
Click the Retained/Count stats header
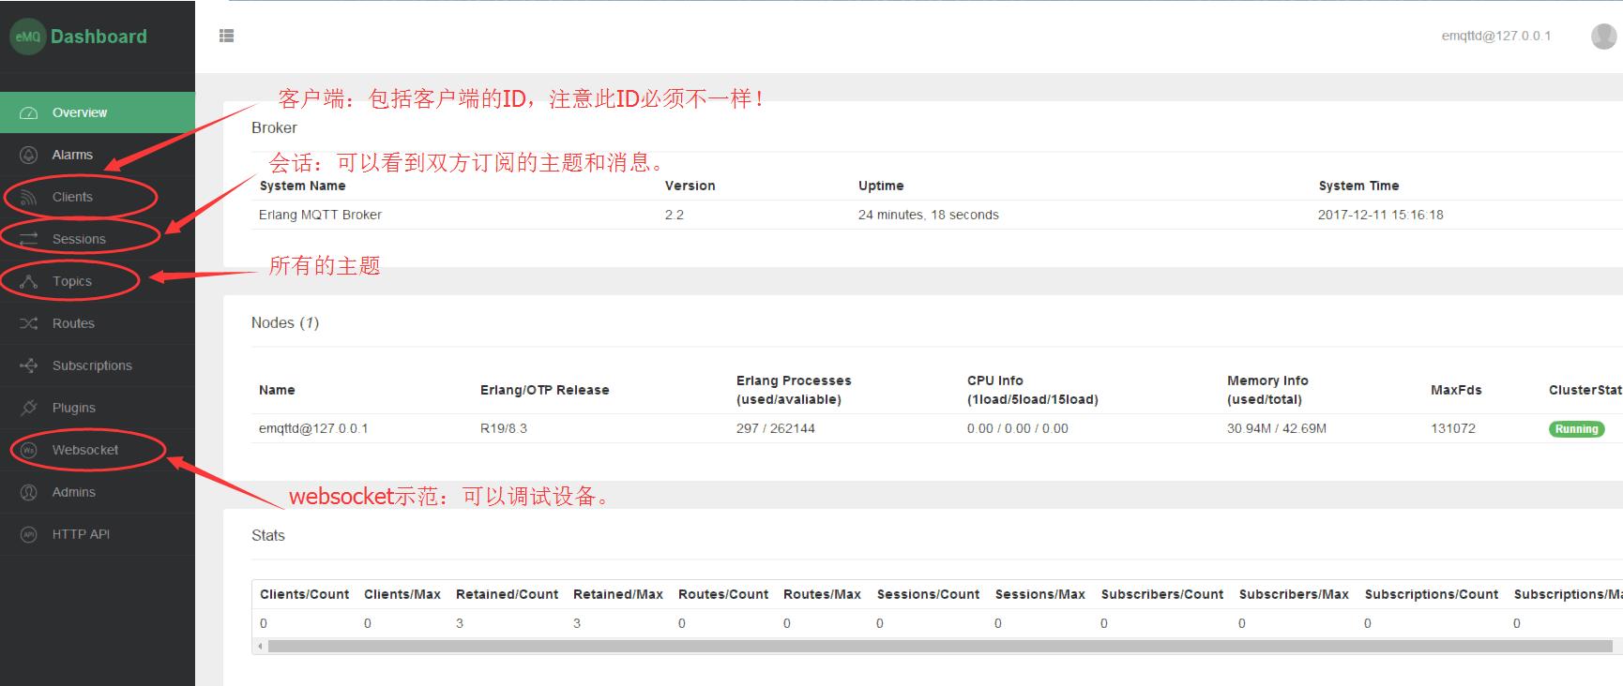(x=507, y=594)
